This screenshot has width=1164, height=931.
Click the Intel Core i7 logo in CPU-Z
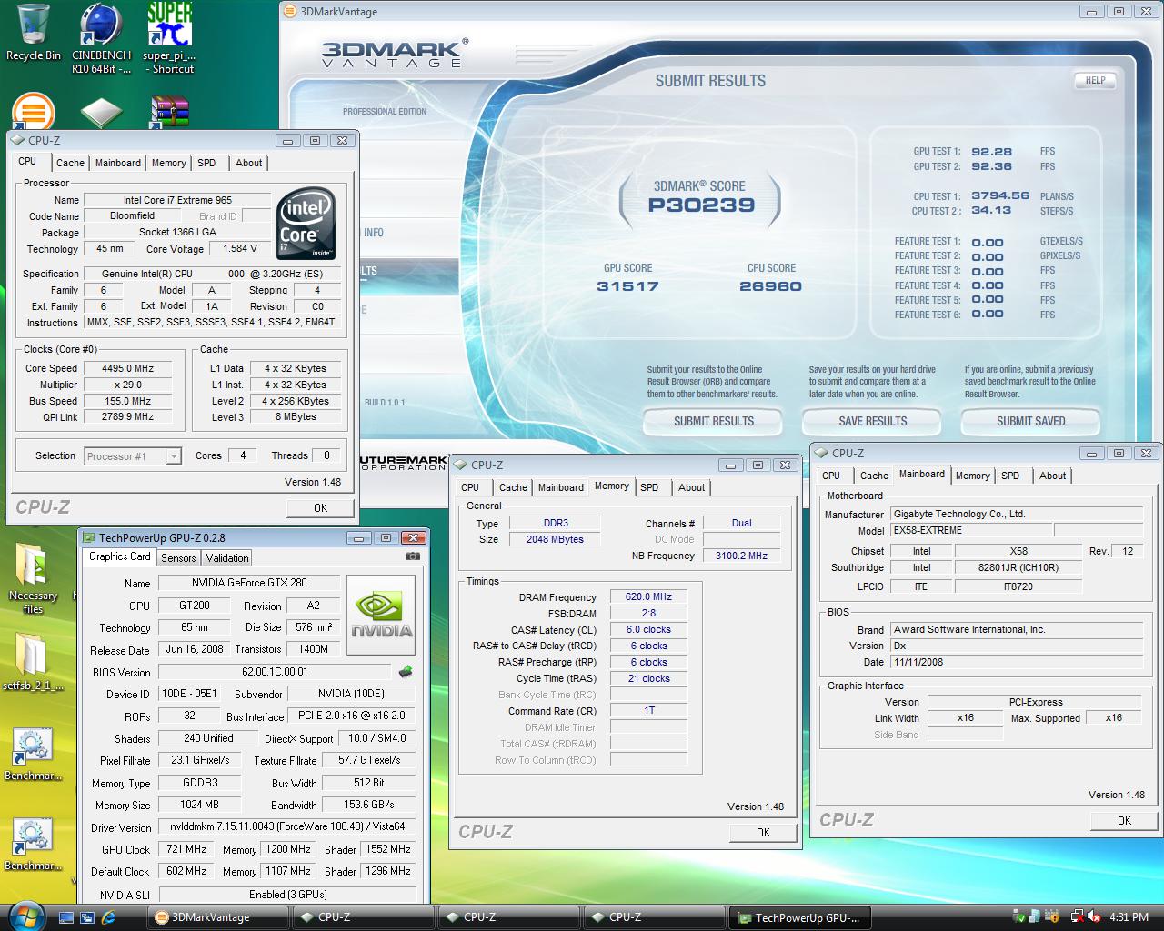point(306,224)
